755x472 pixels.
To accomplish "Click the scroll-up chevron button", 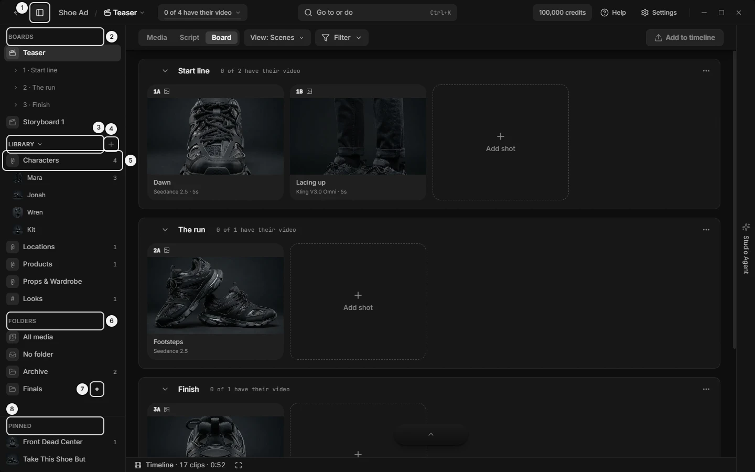I will pyautogui.click(x=431, y=434).
